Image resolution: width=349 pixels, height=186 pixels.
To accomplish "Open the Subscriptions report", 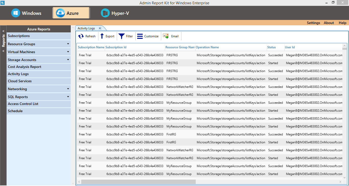I will [39, 36].
